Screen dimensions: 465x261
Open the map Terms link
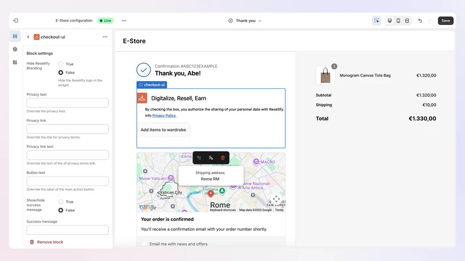click(279, 210)
